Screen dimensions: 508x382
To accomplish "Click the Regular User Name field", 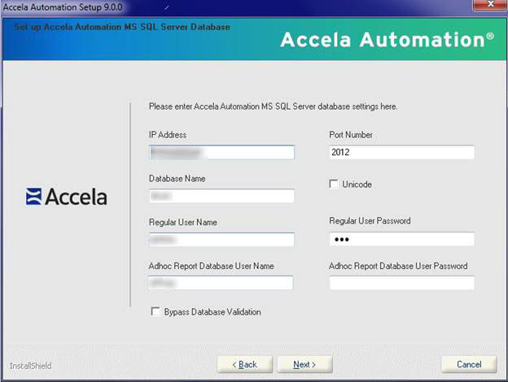I will 221,239.
